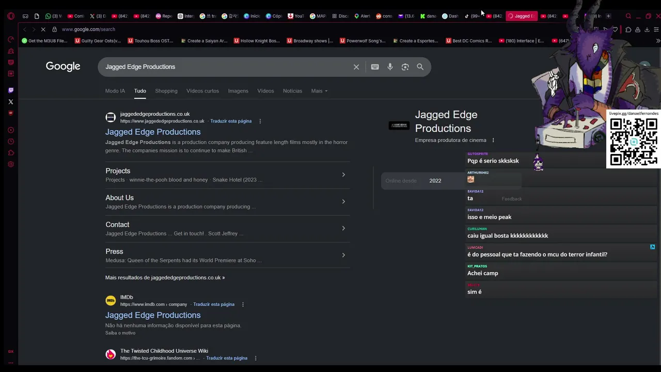
Task: Start Google voice search with microphone
Action: (x=390, y=67)
